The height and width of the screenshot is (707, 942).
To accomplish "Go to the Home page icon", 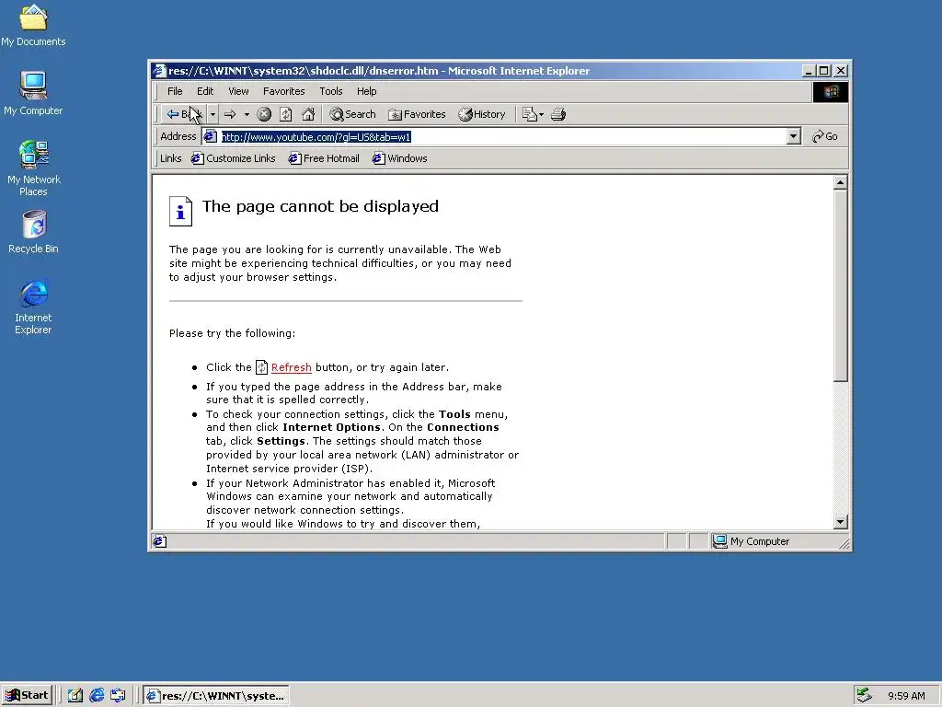I will [x=308, y=114].
